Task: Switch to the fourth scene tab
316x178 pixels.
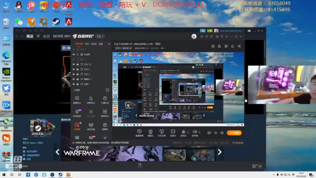Action: (x=101, y=44)
